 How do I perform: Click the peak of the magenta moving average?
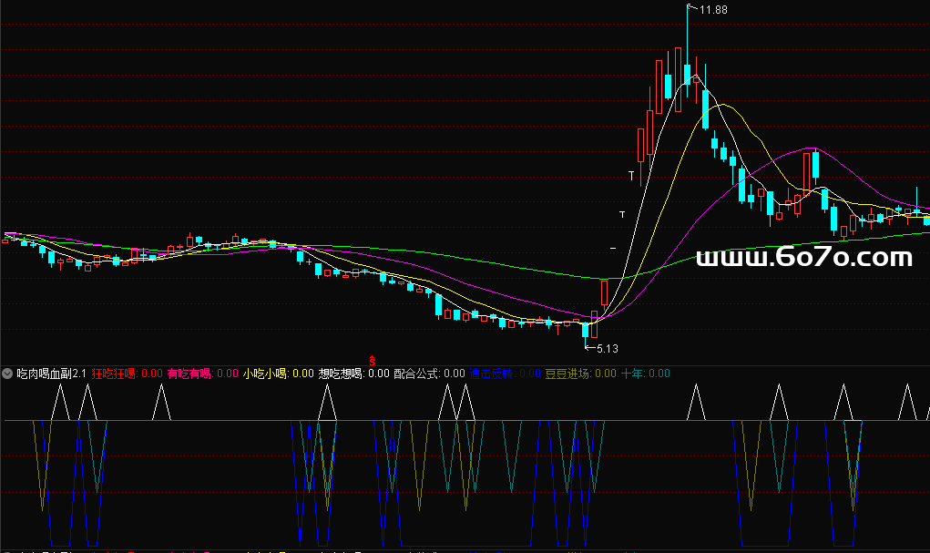tap(811, 148)
